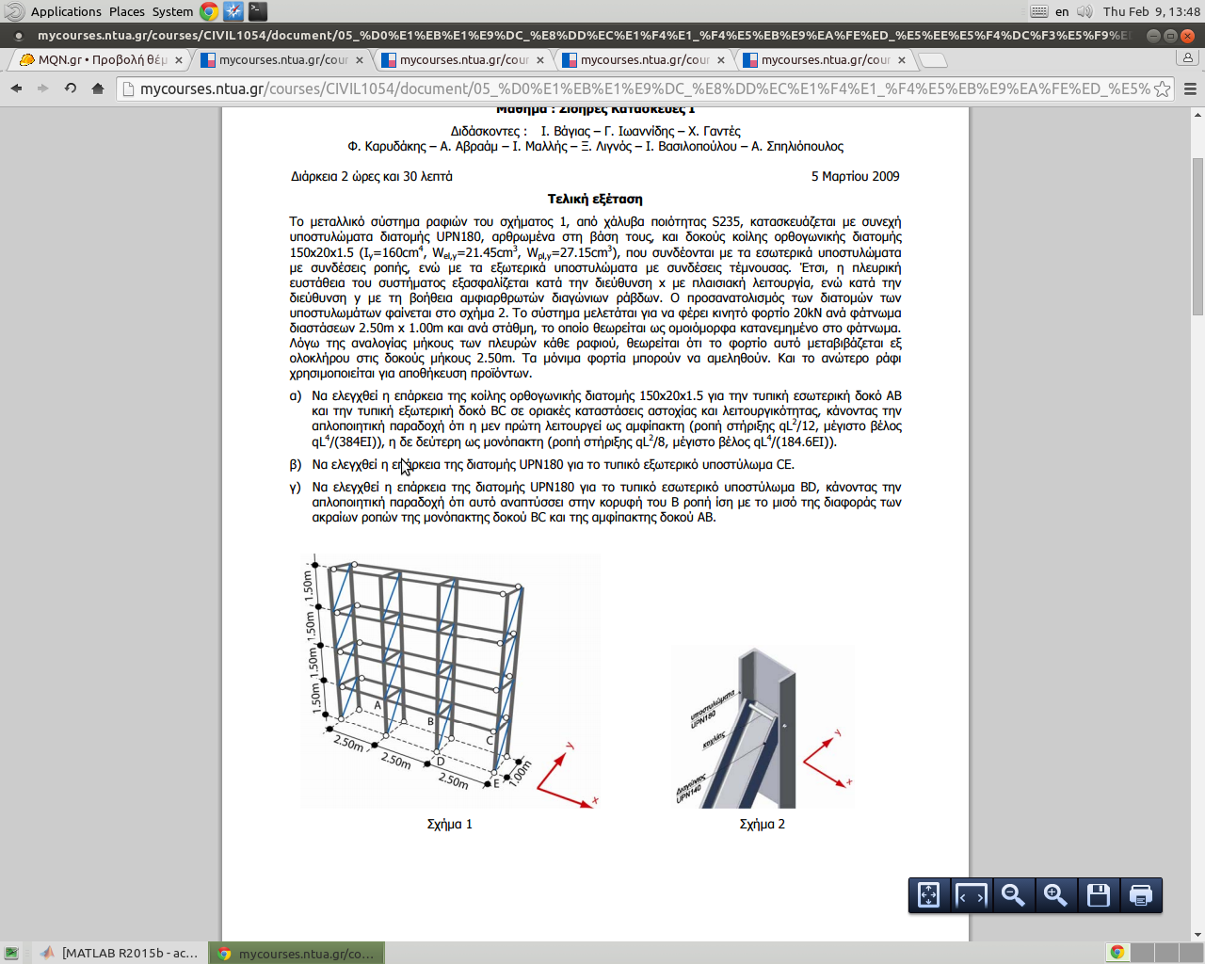
Task: Bookmark this page with the star icon
Action: [x=1163, y=88]
